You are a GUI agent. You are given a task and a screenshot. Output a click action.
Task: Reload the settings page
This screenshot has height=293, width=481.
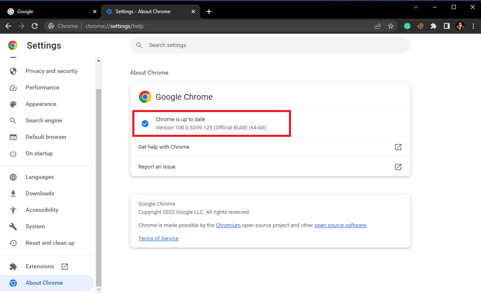[x=35, y=26]
